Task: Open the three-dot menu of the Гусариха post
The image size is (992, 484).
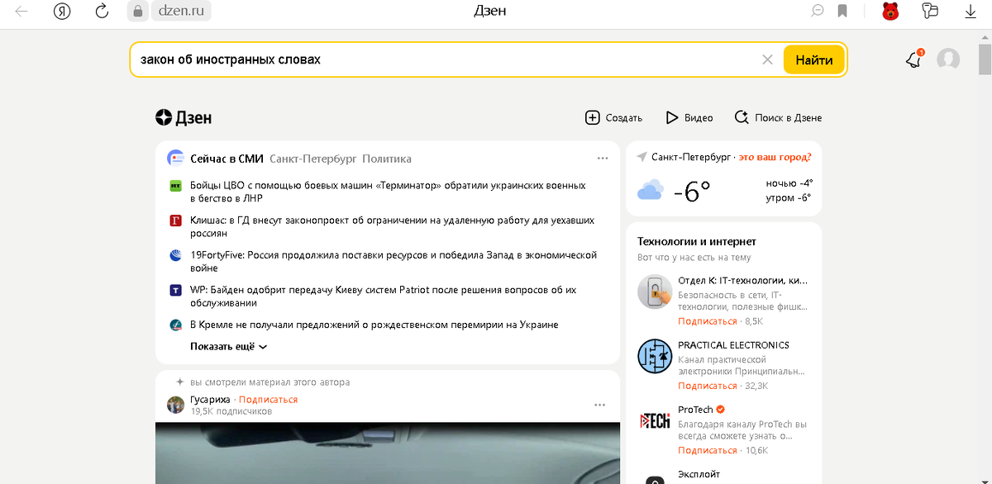Action: tap(600, 405)
